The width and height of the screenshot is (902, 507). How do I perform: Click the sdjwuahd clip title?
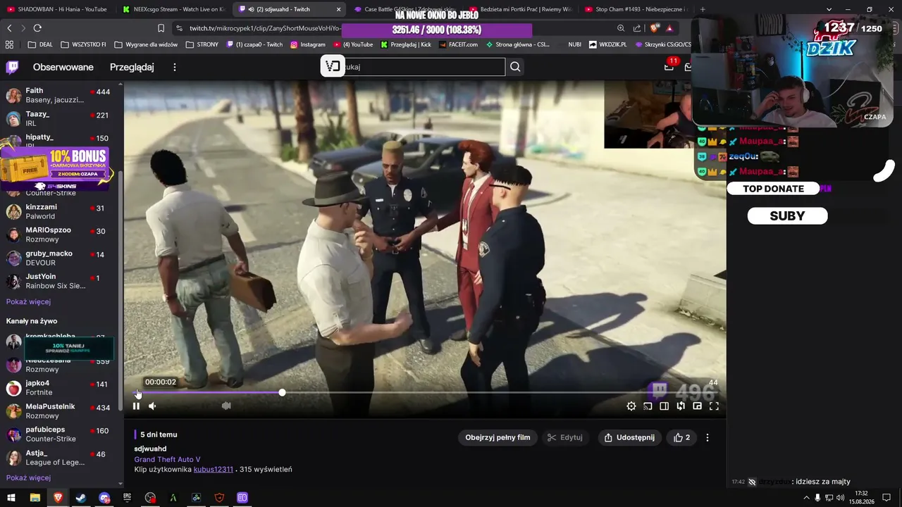(x=150, y=449)
